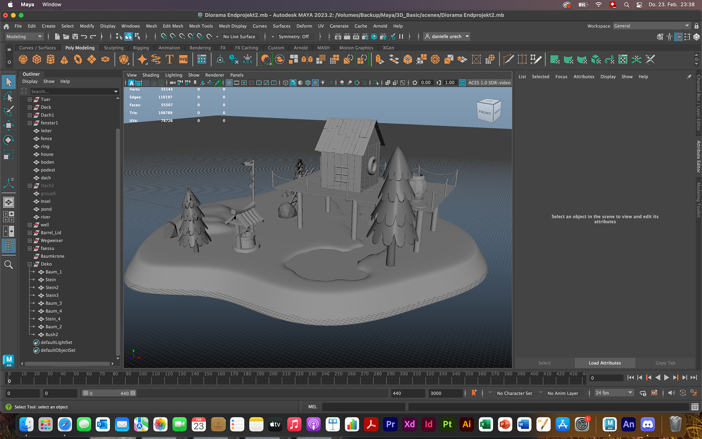The height and width of the screenshot is (439, 702).
Task: Toggle the Outliner panel button in toolbox
Action: [8, 246]
